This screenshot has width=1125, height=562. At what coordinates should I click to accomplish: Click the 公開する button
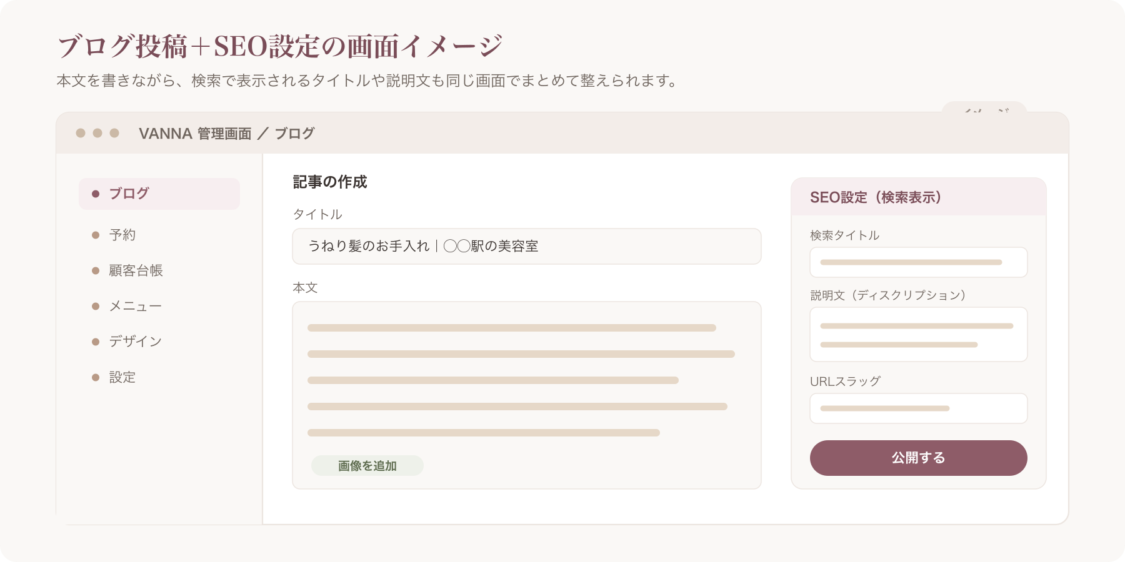click(919, 458)
